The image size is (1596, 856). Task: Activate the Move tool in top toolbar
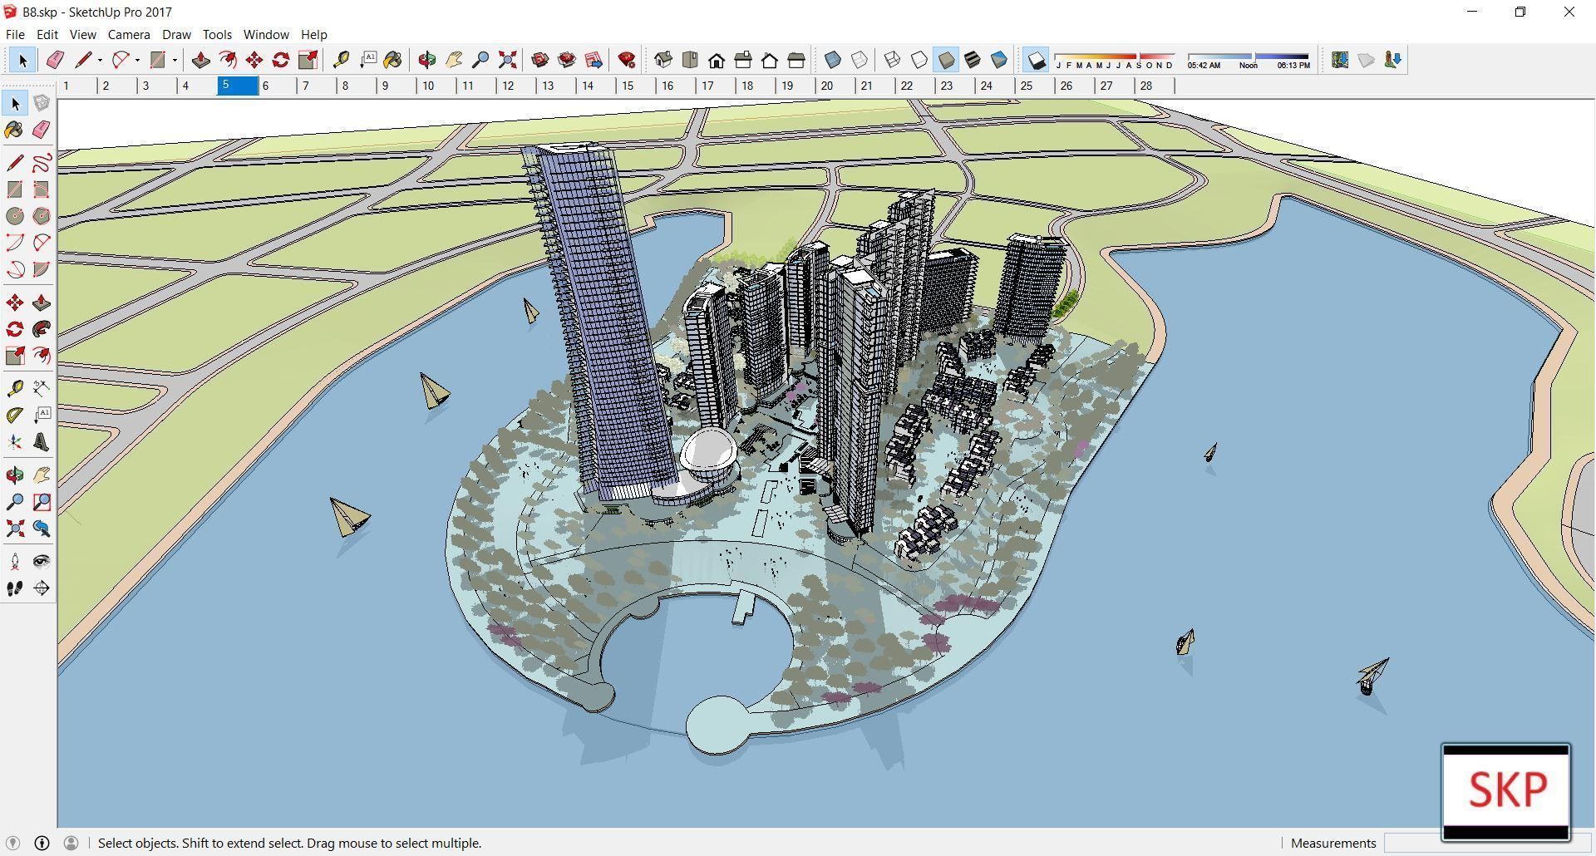point(254,60)
